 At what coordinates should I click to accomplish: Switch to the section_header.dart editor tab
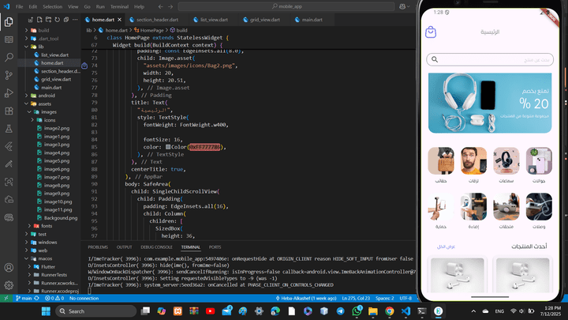[155, 19]
